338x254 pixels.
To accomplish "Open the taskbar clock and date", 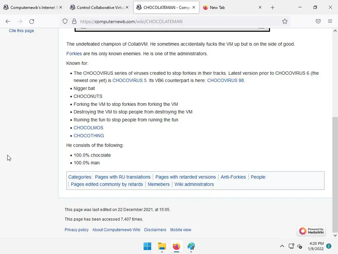I will (x=316, y=246).
